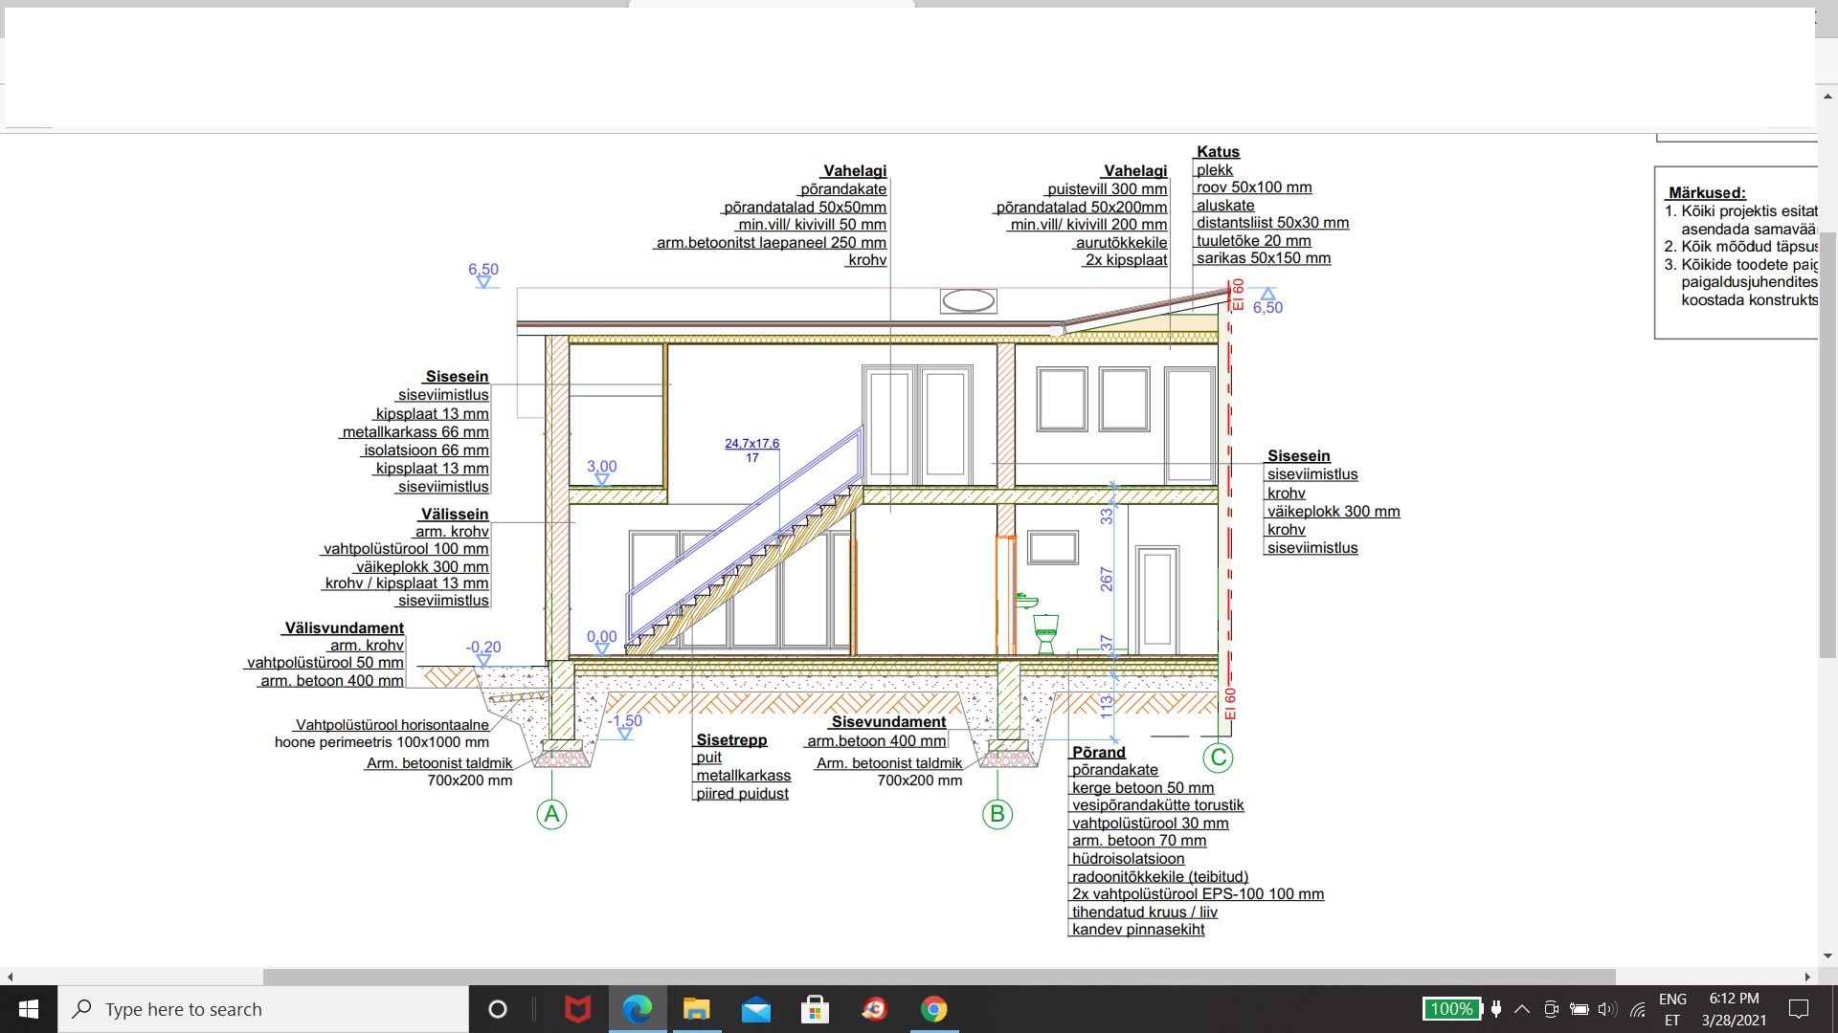
Task: Click the Cortana circle icon
Action: (497, 1009)
